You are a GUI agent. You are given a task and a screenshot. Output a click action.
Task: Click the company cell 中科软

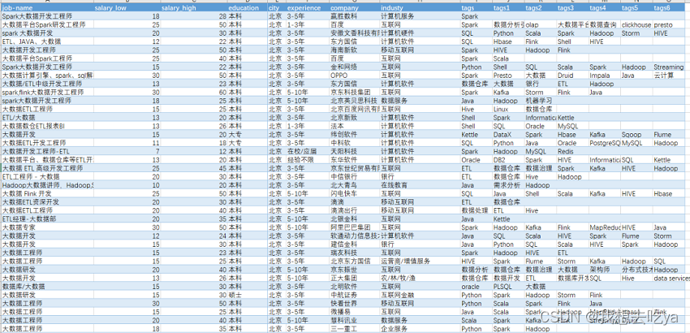tap(354, 143)
